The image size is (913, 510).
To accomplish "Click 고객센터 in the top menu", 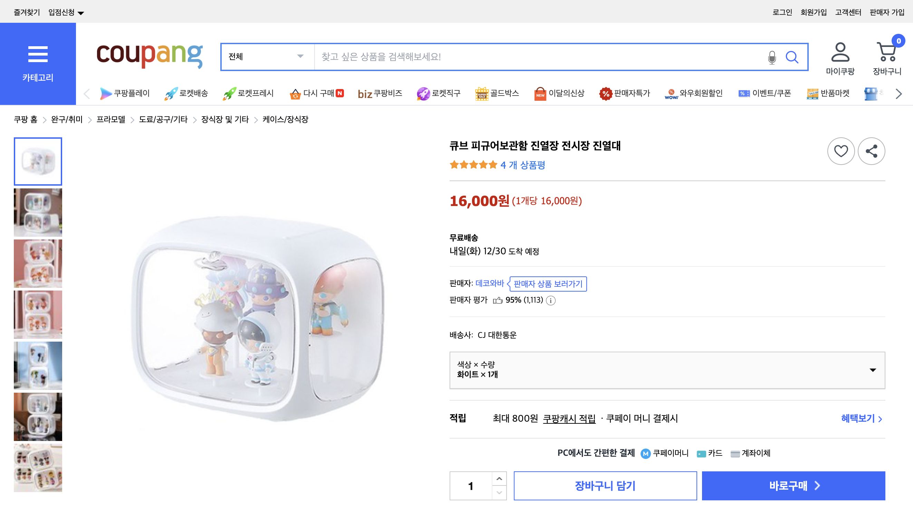I will (848, 12).
